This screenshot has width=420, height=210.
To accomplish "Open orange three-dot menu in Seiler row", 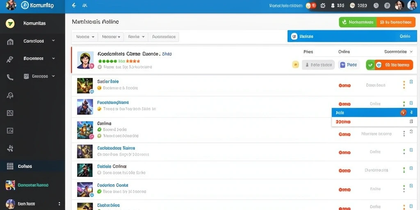I will 404,85.
